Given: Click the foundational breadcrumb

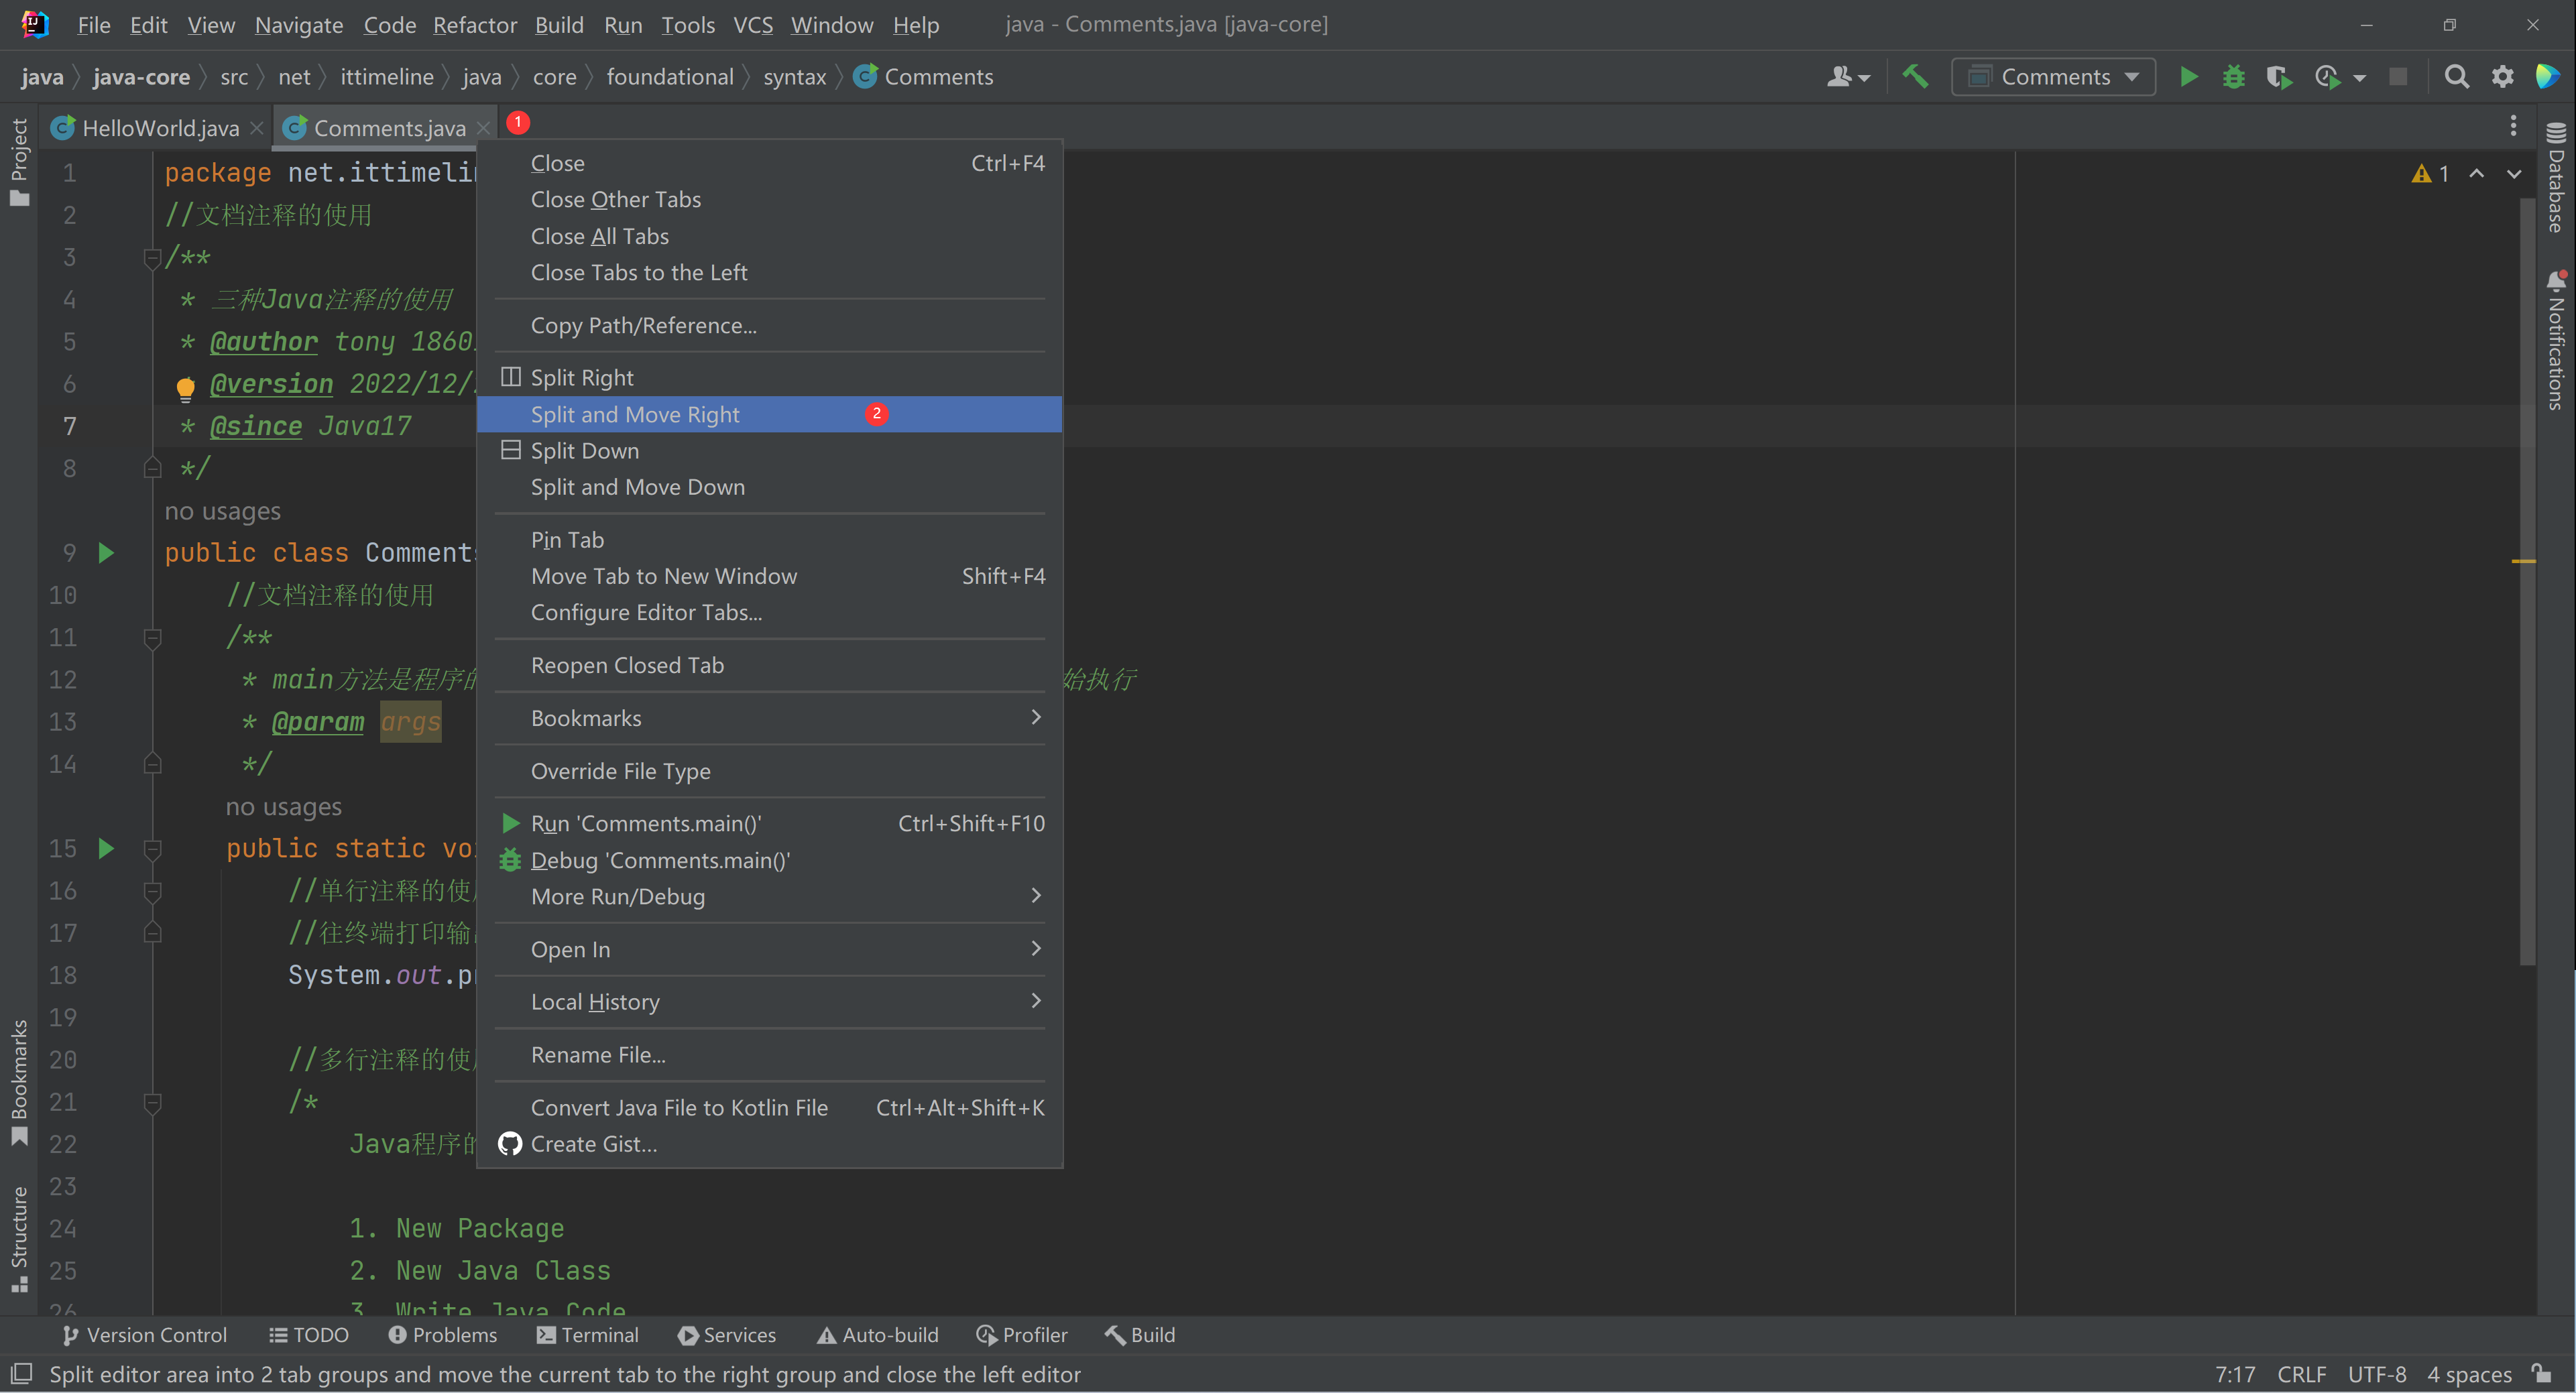Looking at the screenshot, I should pos(669,77).
